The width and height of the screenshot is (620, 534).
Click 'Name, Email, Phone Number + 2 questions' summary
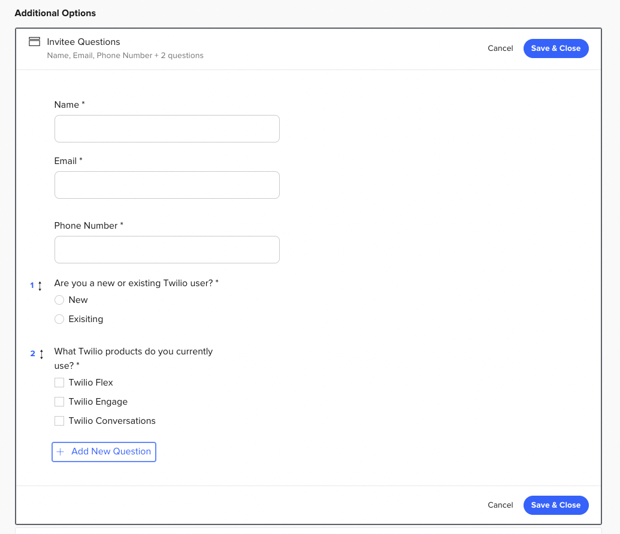[125, 55]
